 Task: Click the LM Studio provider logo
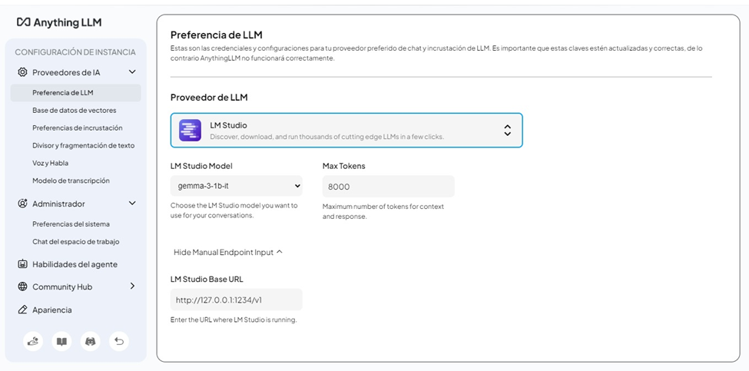coord(190,130)
